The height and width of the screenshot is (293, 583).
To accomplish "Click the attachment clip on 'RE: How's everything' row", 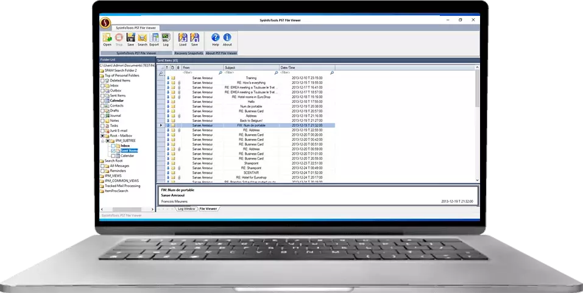I will (179, 83).
